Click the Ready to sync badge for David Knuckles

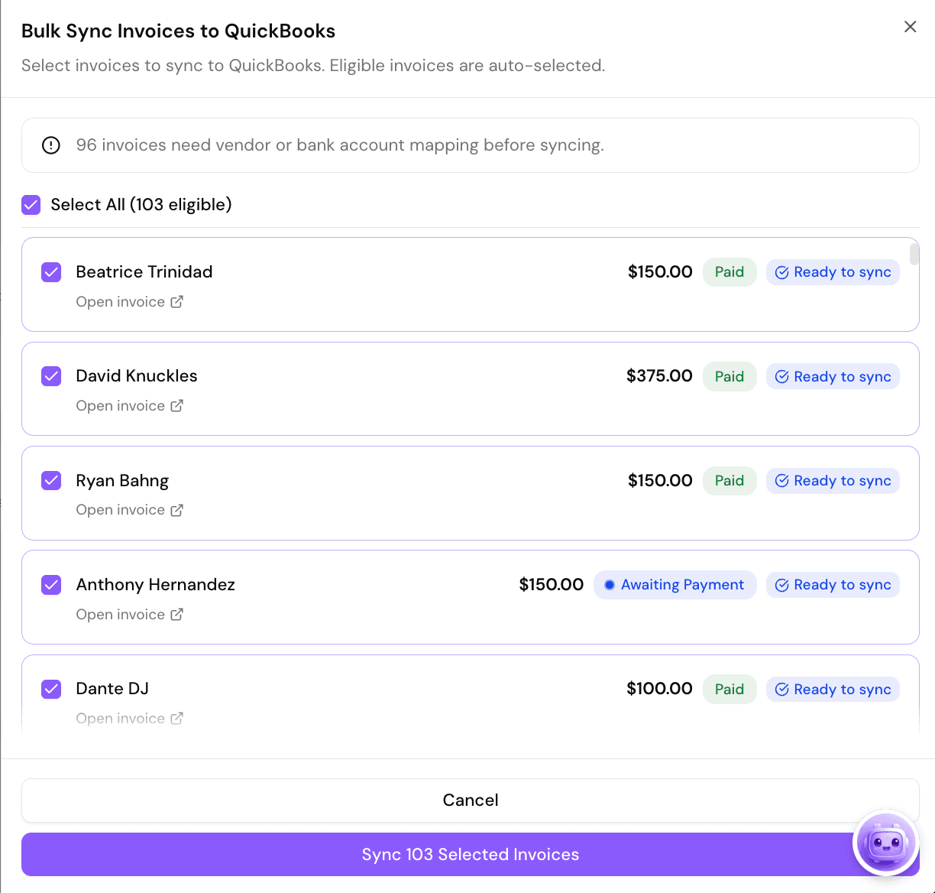pos(833,376)
